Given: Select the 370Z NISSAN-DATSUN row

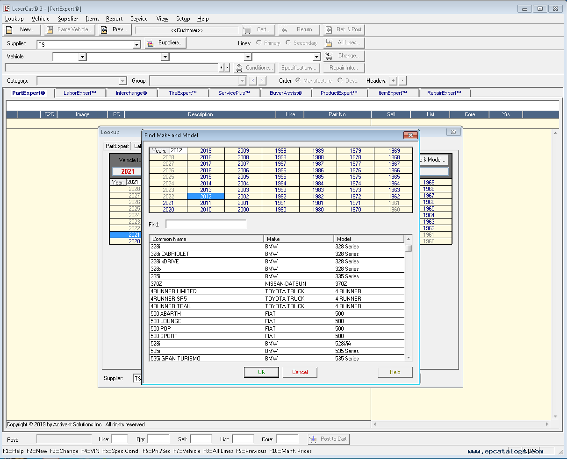Looking at the screenshot, I should coord(277,284).
